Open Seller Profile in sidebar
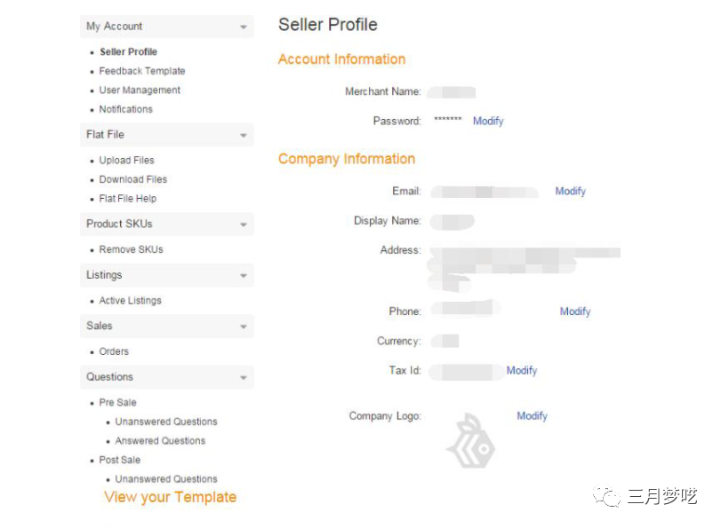The image size is (721, 528). (128, 52)
